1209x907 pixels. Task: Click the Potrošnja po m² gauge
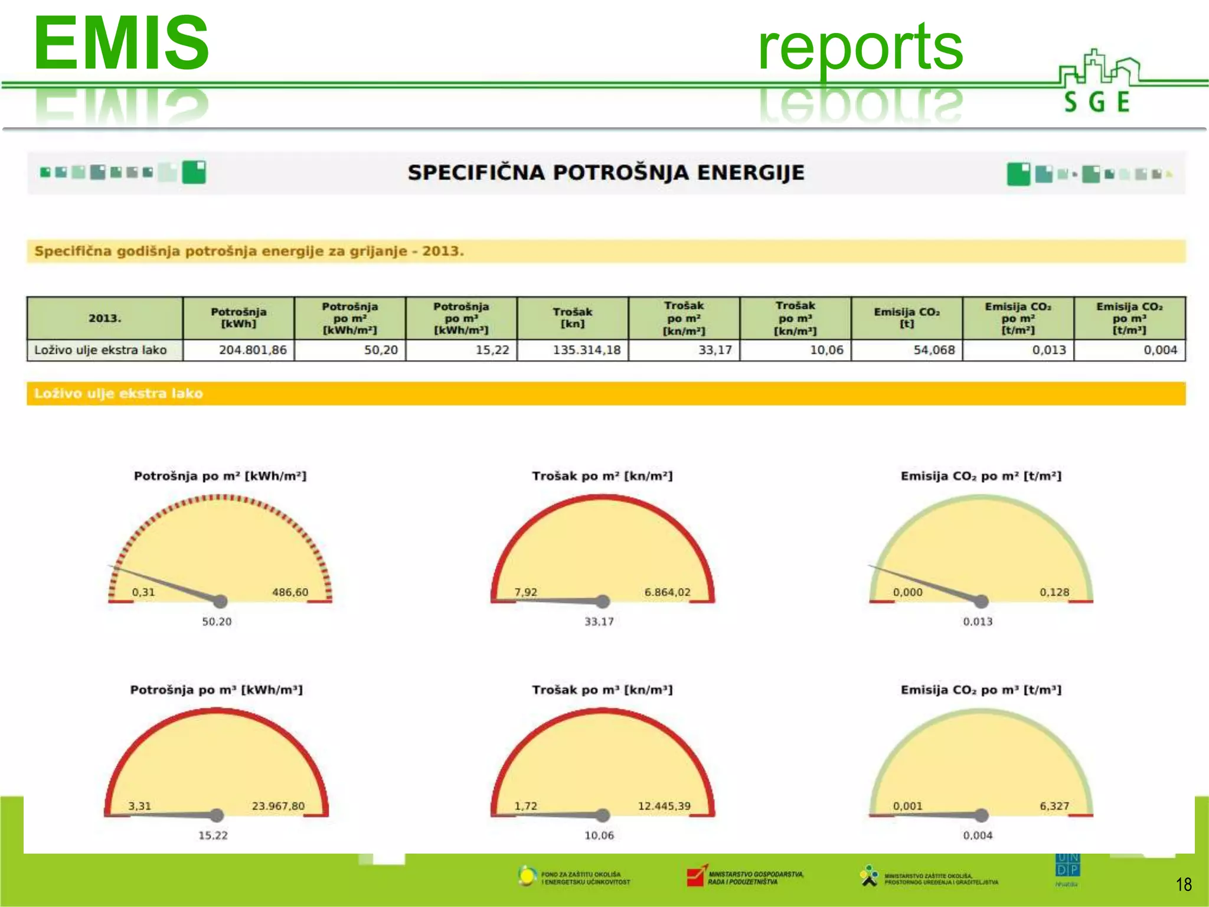click(x=220, y=549)
